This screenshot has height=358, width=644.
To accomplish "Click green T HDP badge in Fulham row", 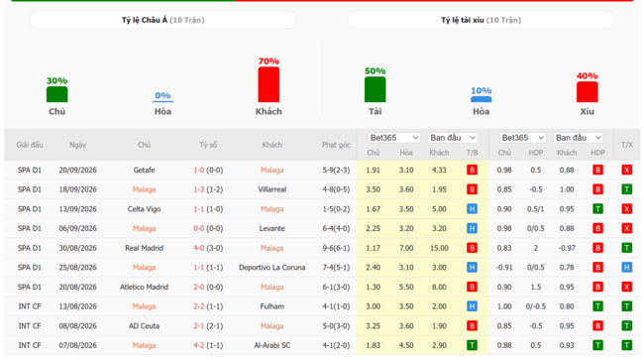I will click(598, 306).
